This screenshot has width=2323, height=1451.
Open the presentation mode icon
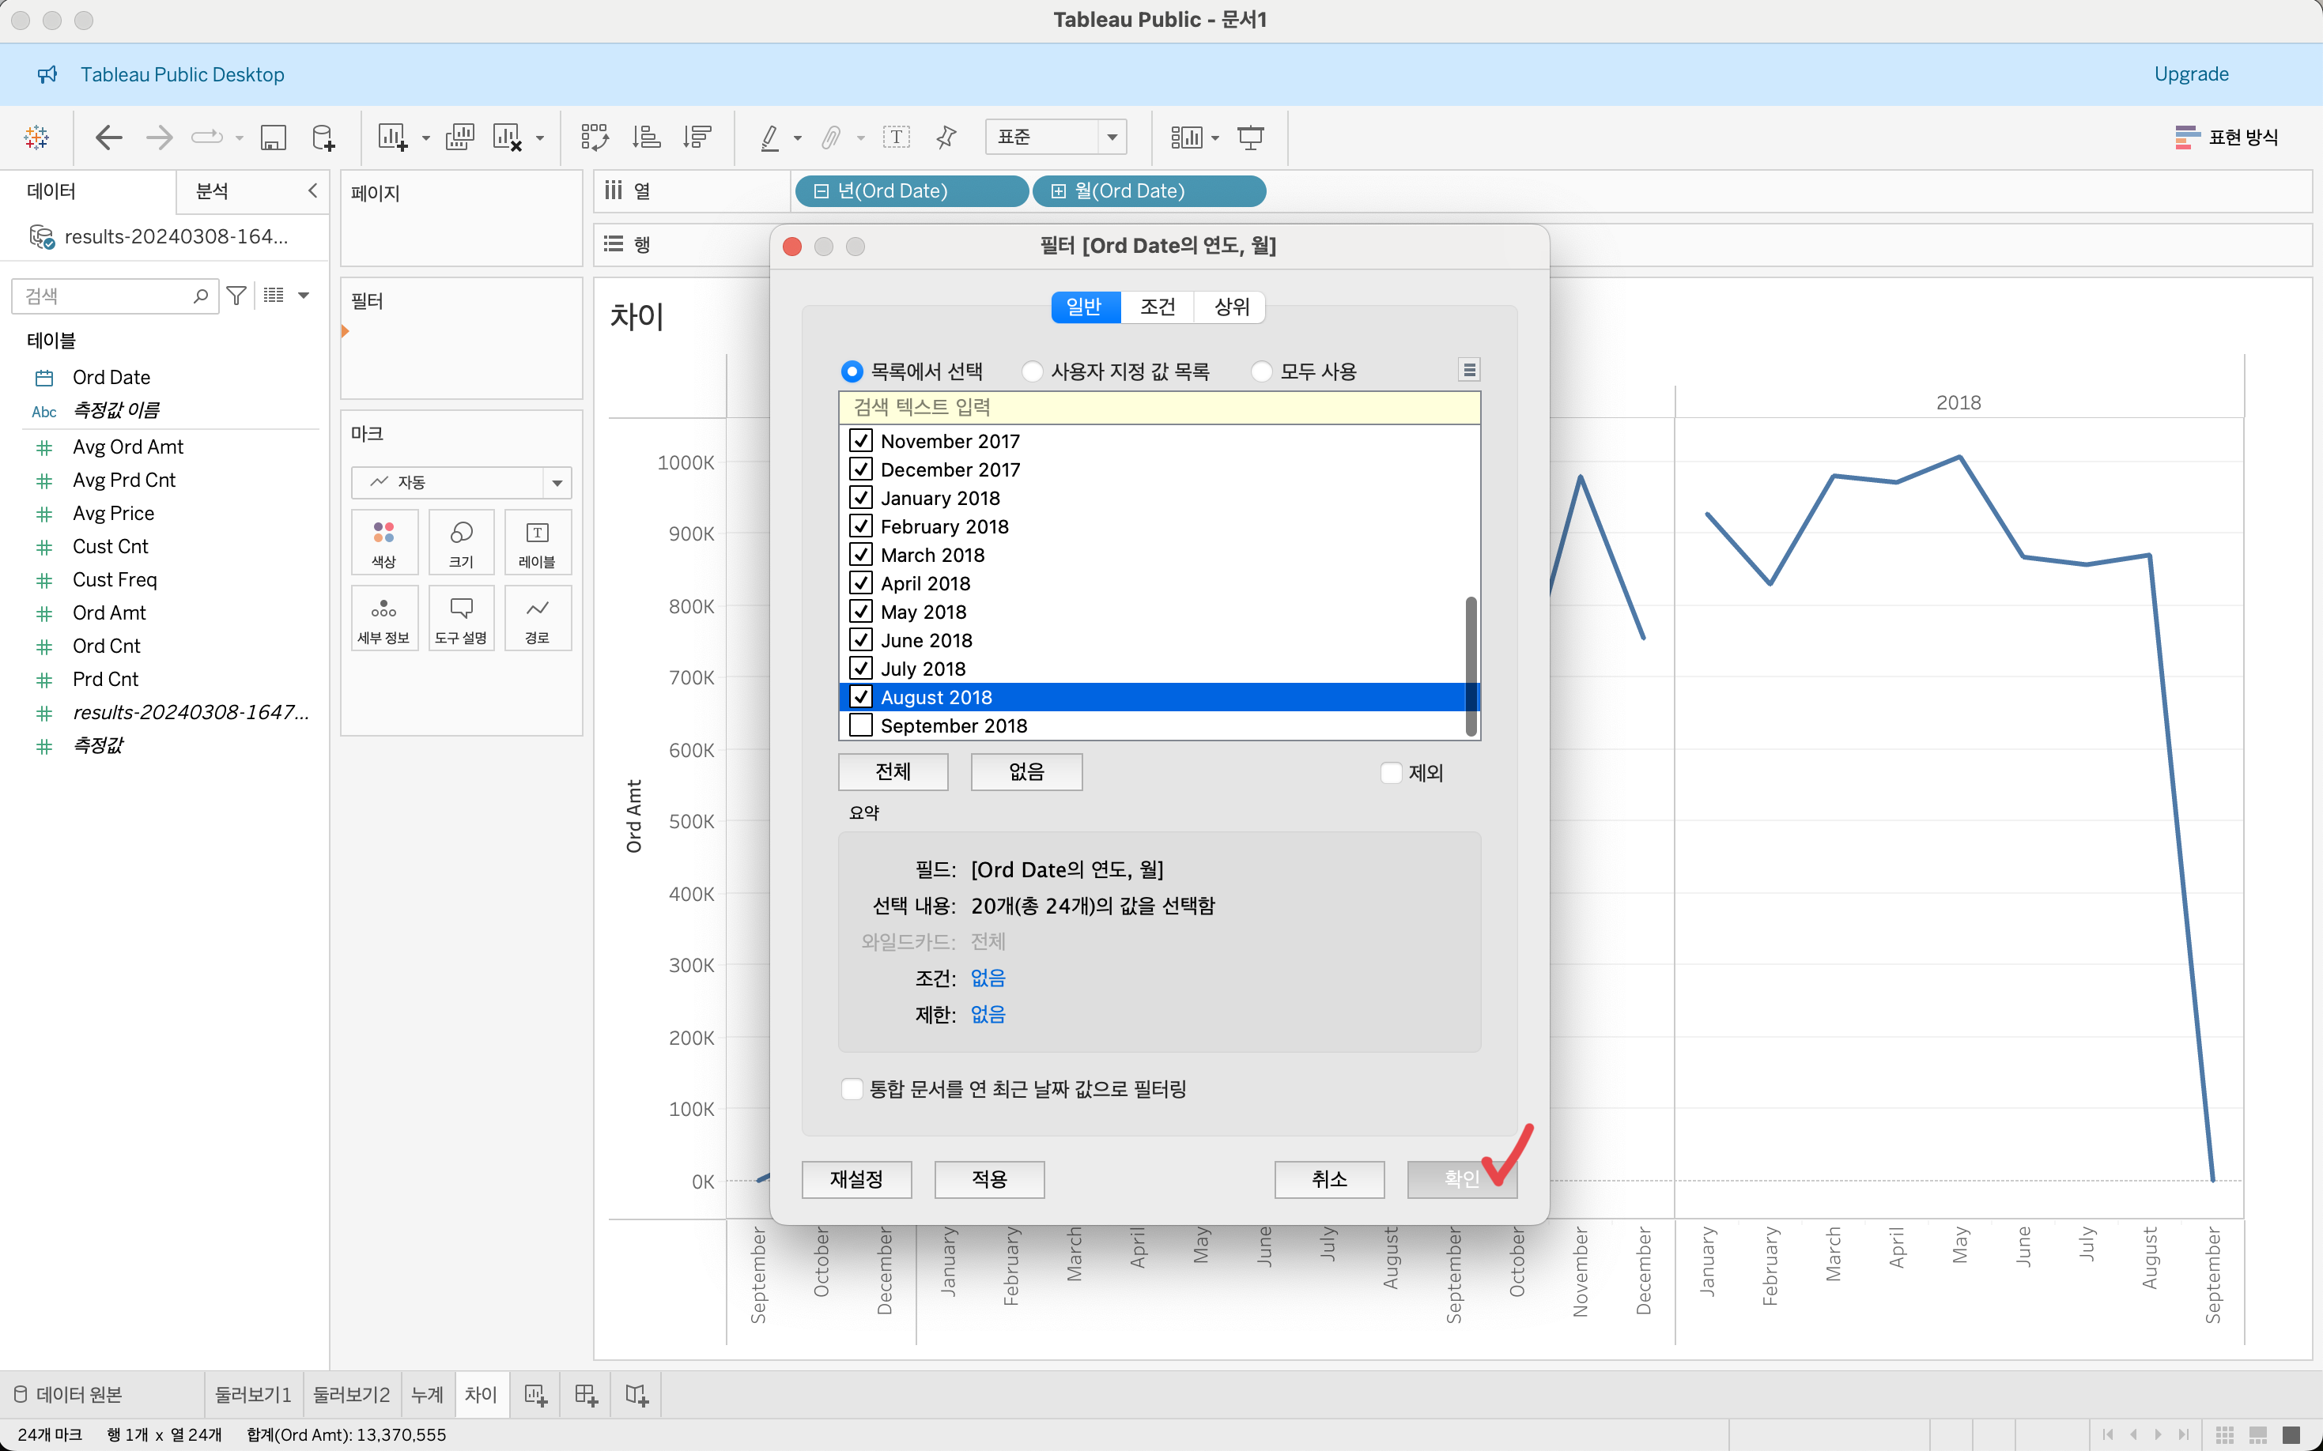pos(1250,138)
